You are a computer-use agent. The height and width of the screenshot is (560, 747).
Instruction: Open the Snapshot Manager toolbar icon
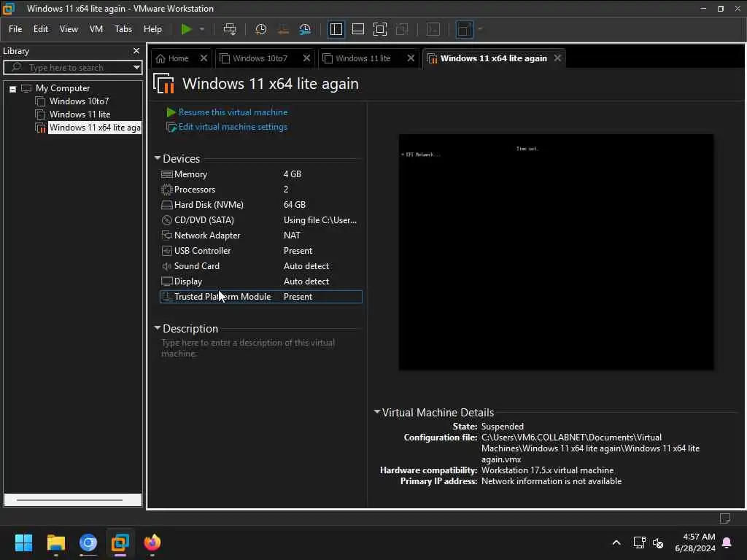305,29
